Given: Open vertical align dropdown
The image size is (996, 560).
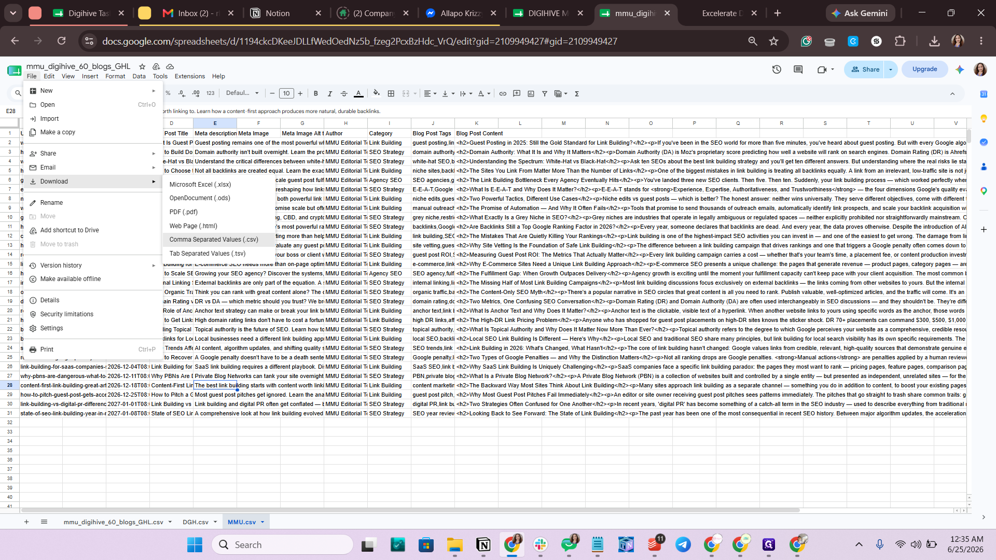Looking at the screenshot, I should [448, 93].
